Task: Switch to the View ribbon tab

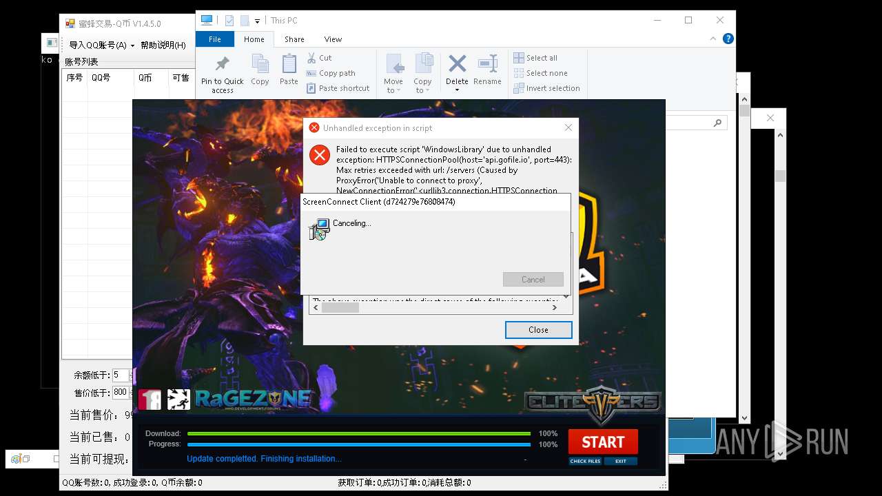Action: coord(333,39)
